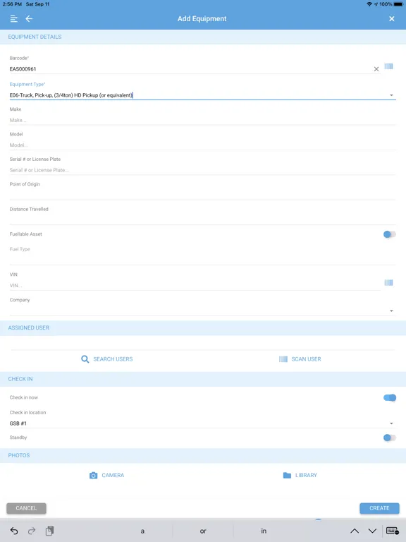
Task: Paste using the clipboard icon
Action: pyautogui.click(x=50, y=531)
